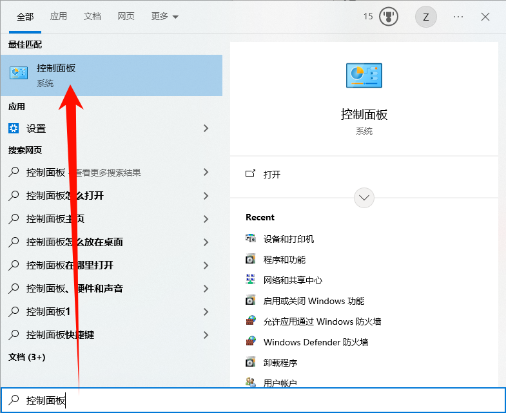Image resolution: width=506 pixels, height=413 pixels.
Task: Click magnifier icon beside 控制面板1
Action: click(x=14, y=312)
